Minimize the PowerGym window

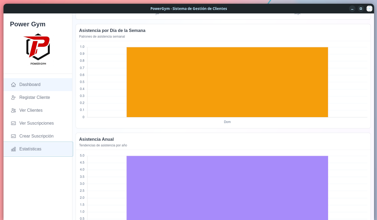coord(352,9)
